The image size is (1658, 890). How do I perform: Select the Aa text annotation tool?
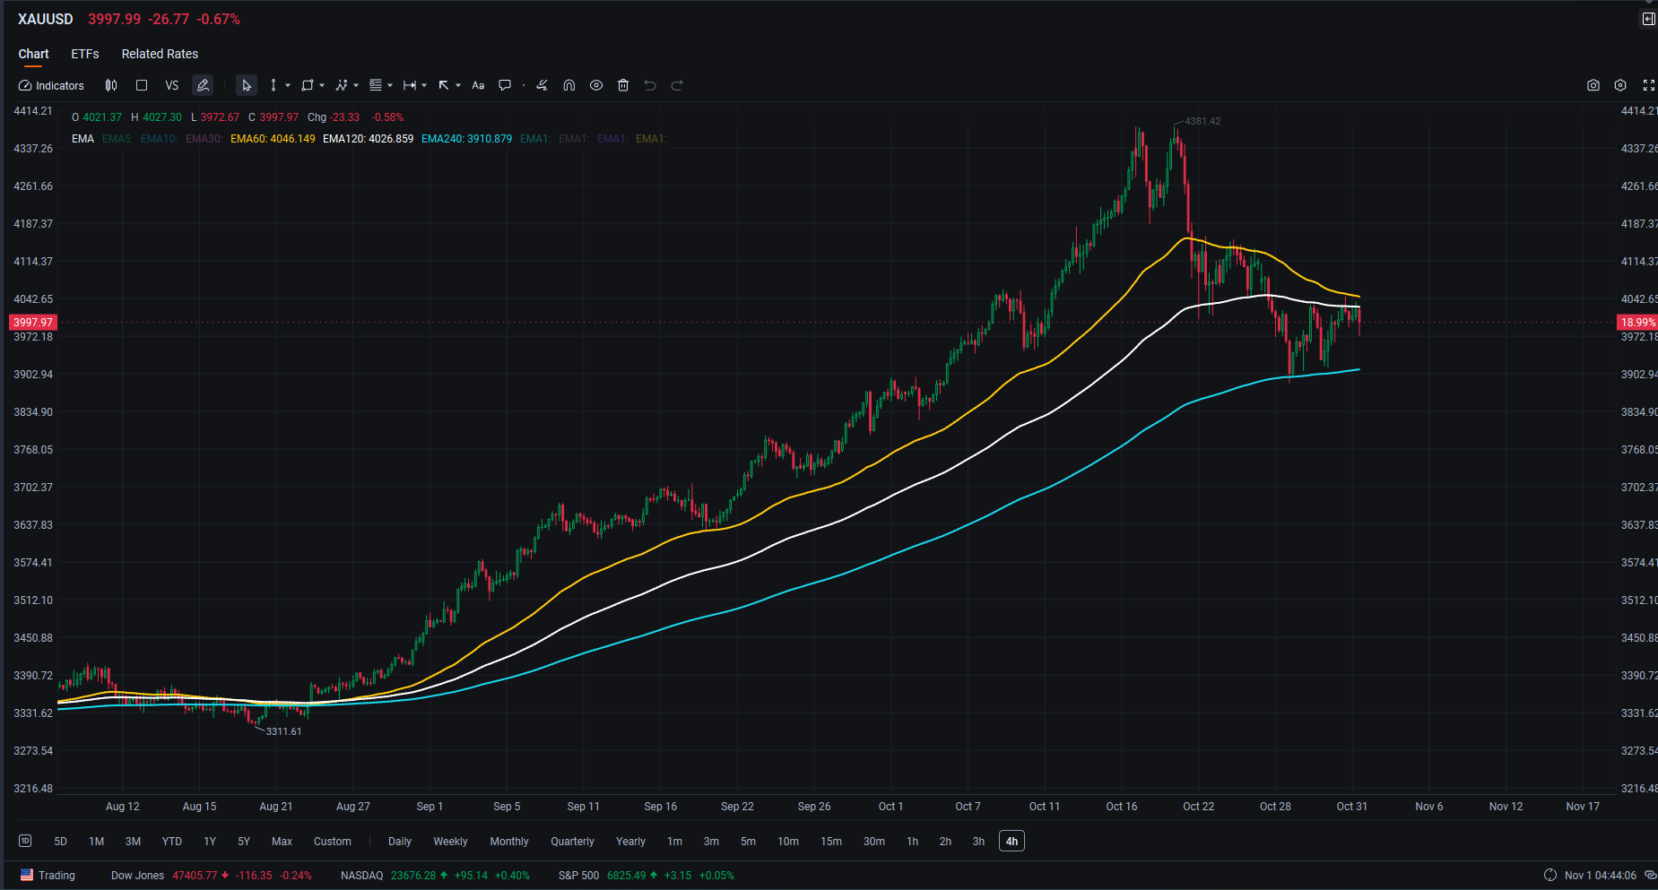tap(478, 86)
